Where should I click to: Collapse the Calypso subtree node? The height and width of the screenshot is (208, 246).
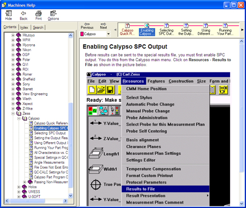[19, 118]
